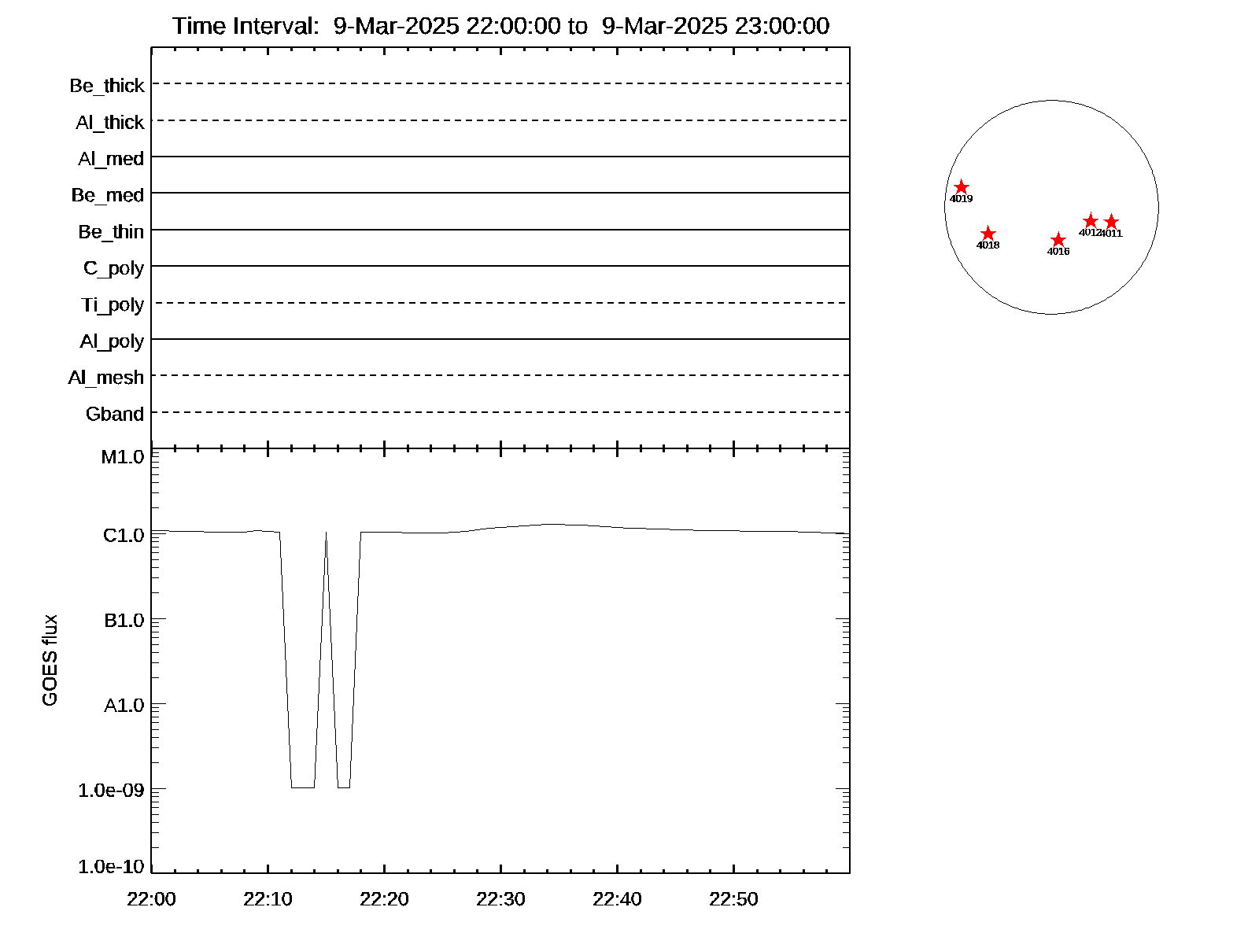Screen dimensions: 1259x944
Task: Click the Be_thick filter label
Action: (x=107, y=86)
